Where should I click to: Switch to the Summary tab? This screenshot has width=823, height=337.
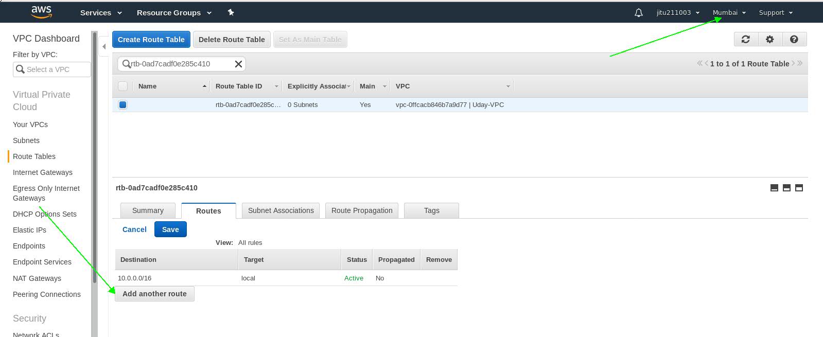148,210
